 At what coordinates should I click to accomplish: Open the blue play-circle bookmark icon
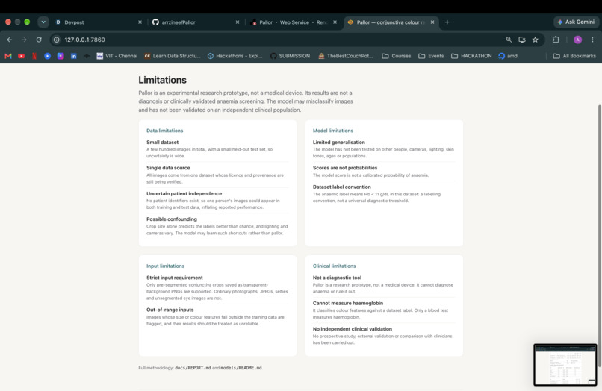pyautogui.click(x=47, y=56)
